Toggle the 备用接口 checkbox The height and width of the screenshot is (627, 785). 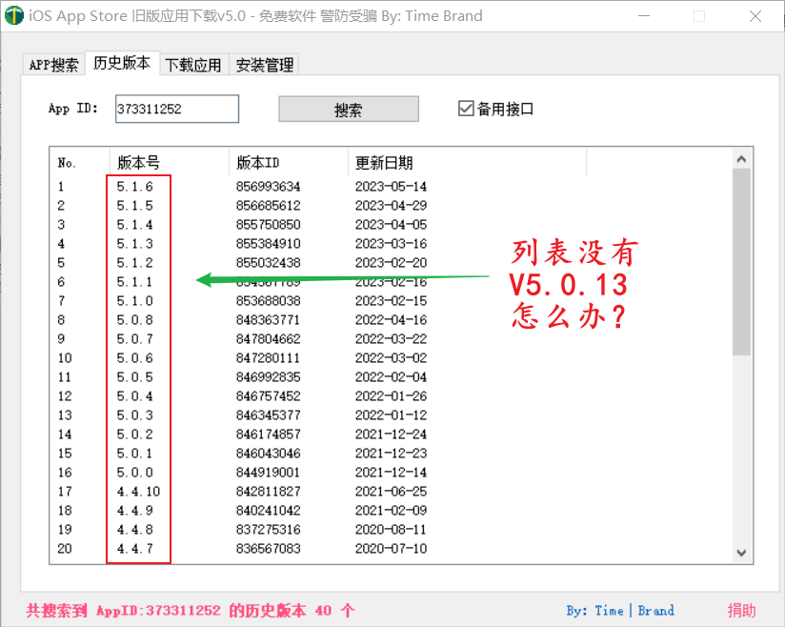coord(495,109)
